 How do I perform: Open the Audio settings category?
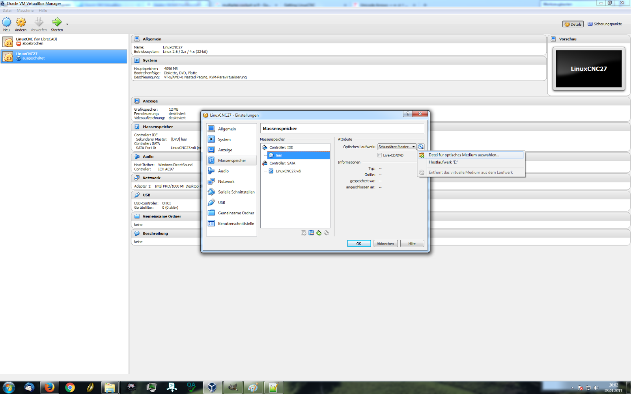231,171
